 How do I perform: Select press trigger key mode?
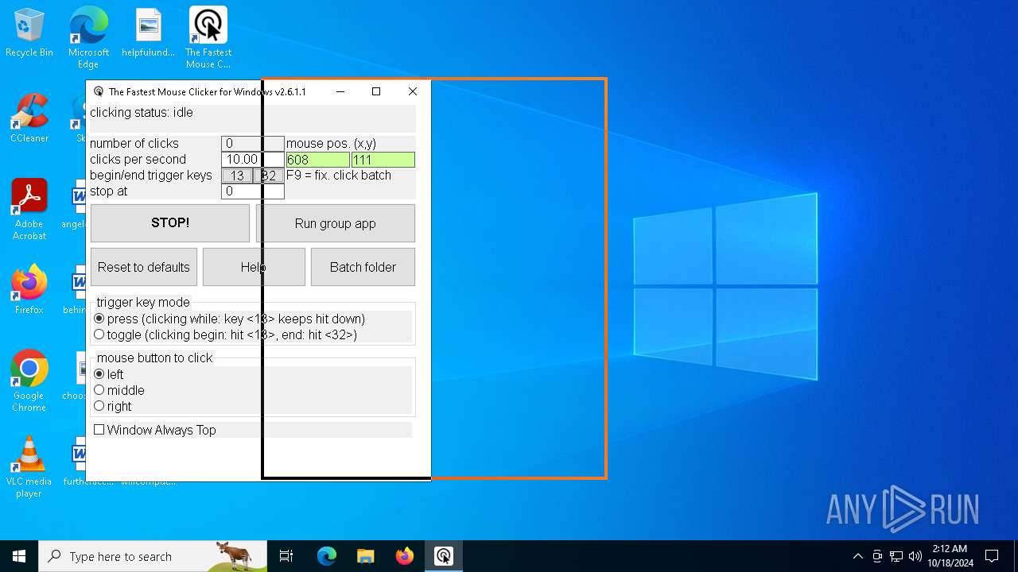(99, 319)
